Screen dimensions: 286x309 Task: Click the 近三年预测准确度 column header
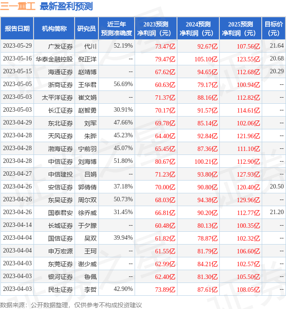coord(117,29)
